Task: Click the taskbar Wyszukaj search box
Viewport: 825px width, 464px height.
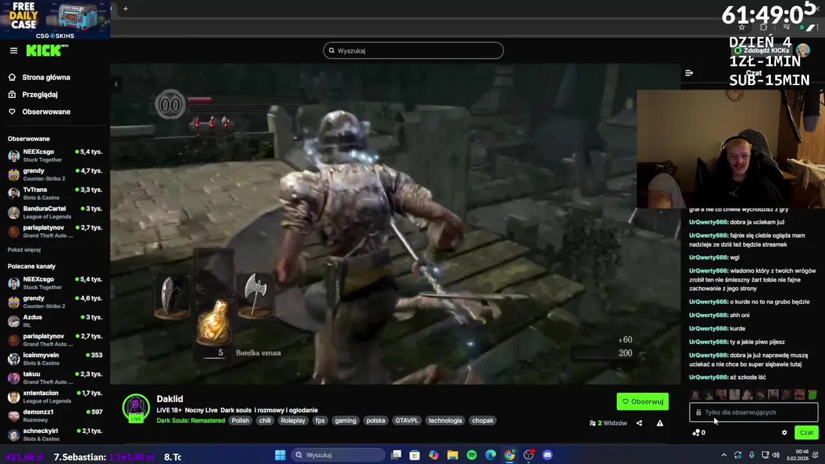Action: pos(336,455)
